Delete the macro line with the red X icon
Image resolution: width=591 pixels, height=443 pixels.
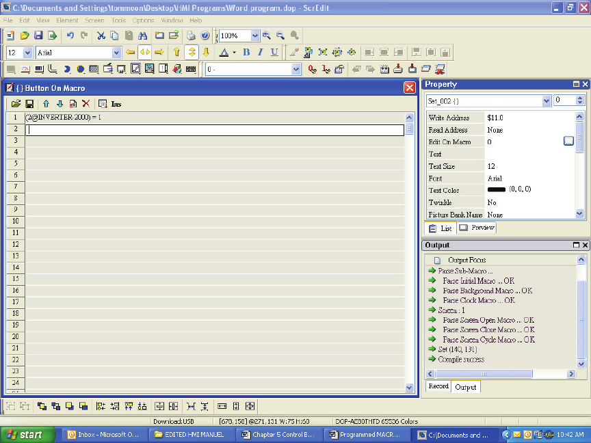pyautogui.click(x=86, y=104)
